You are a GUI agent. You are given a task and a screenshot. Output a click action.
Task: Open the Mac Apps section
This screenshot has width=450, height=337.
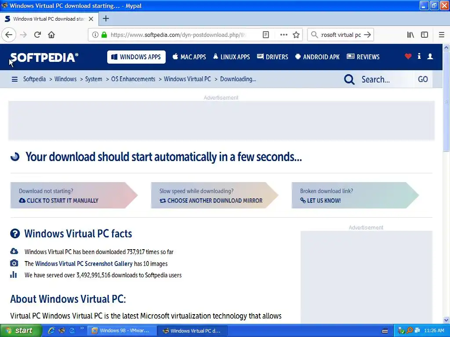(x=189, y=57)
